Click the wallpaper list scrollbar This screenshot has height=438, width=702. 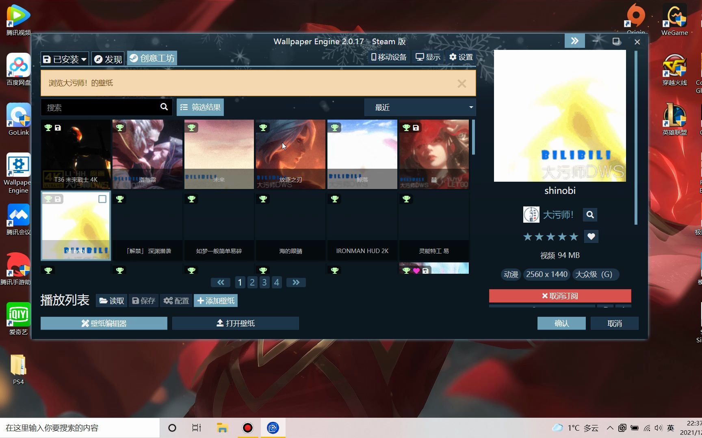click(x=473, y=137)
